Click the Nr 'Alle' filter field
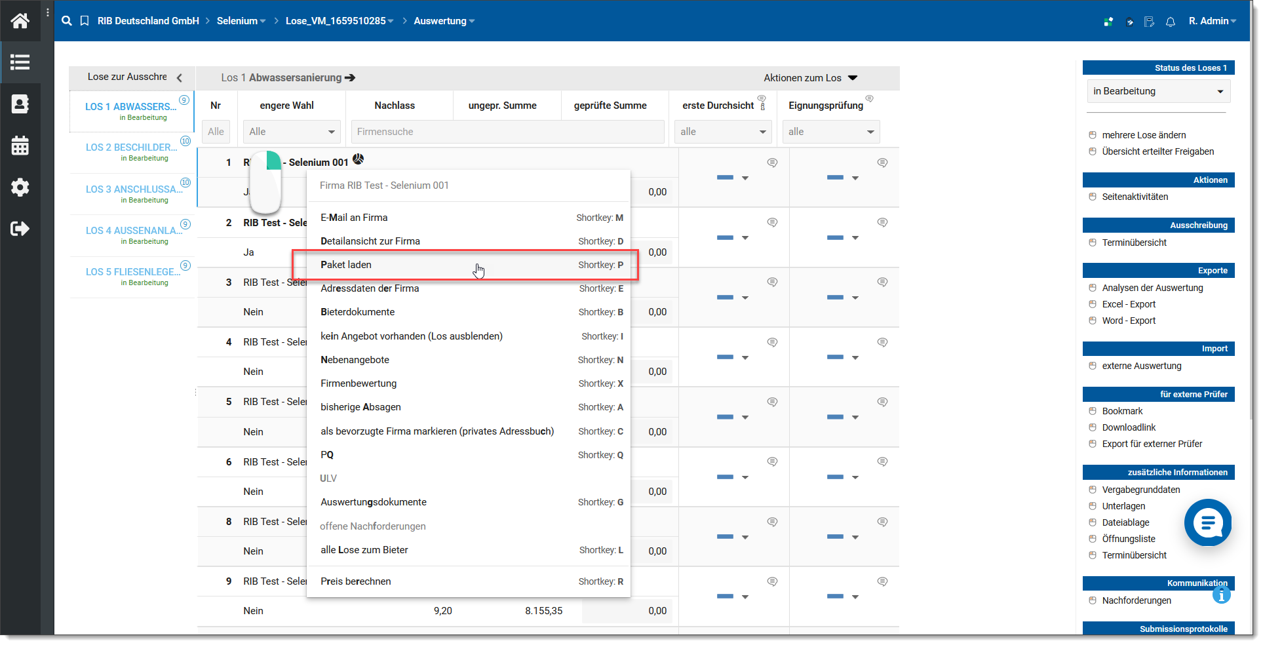The height and width of the screenshot is (645, 1263). (216, 132)
